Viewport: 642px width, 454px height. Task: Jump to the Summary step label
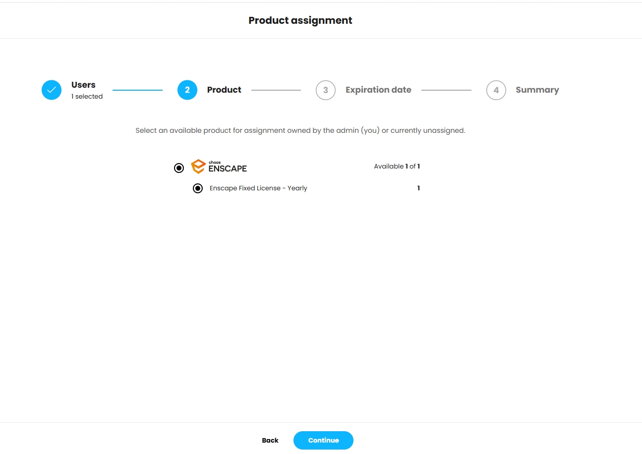[537, 90]
